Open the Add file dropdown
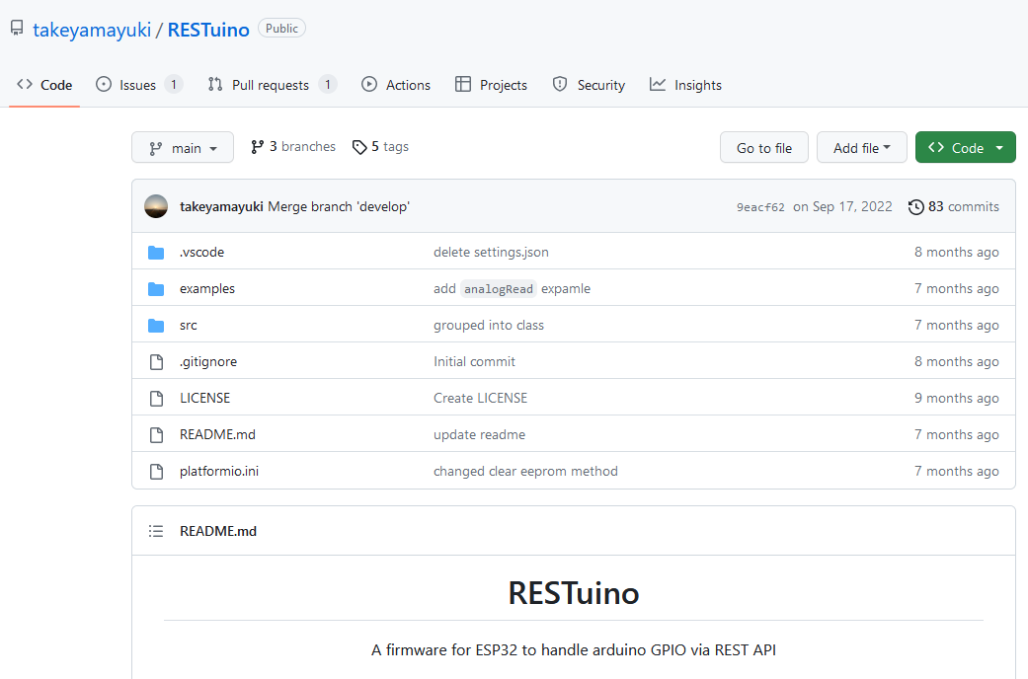Image resolution: width=1028 pixels, height=679 pixels. [x=861, y=147]
